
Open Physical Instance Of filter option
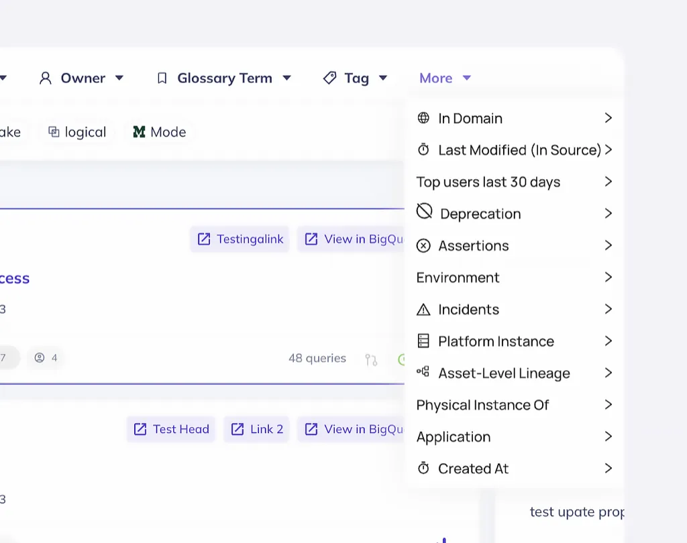click(x=483, y=405)
